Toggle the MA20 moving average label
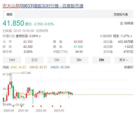136x113 pixels. (60, 67)
